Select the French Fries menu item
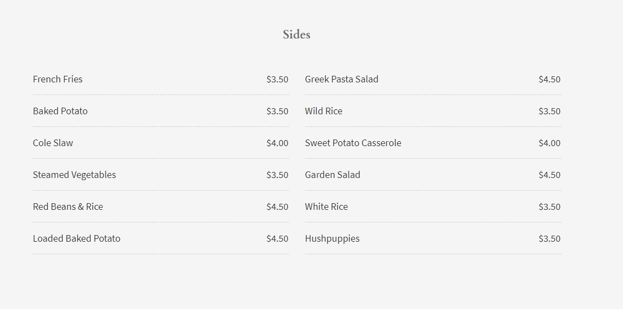623x312 pixels. 58,79
